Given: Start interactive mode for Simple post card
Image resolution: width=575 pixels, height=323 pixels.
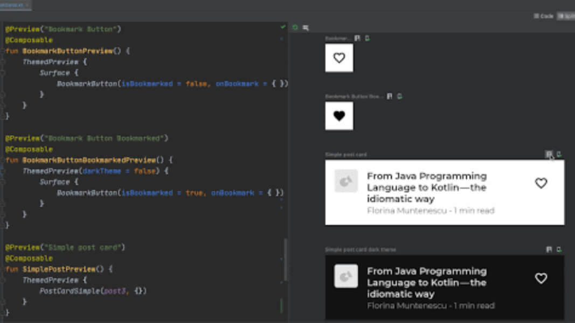Looking at the screenshot, I should coord(549,155).
